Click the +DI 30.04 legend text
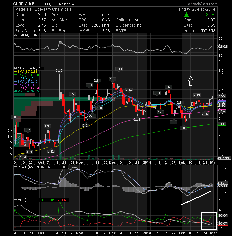Screen dimensions: 232x236 pyautogui.click(x=47, y=200)
